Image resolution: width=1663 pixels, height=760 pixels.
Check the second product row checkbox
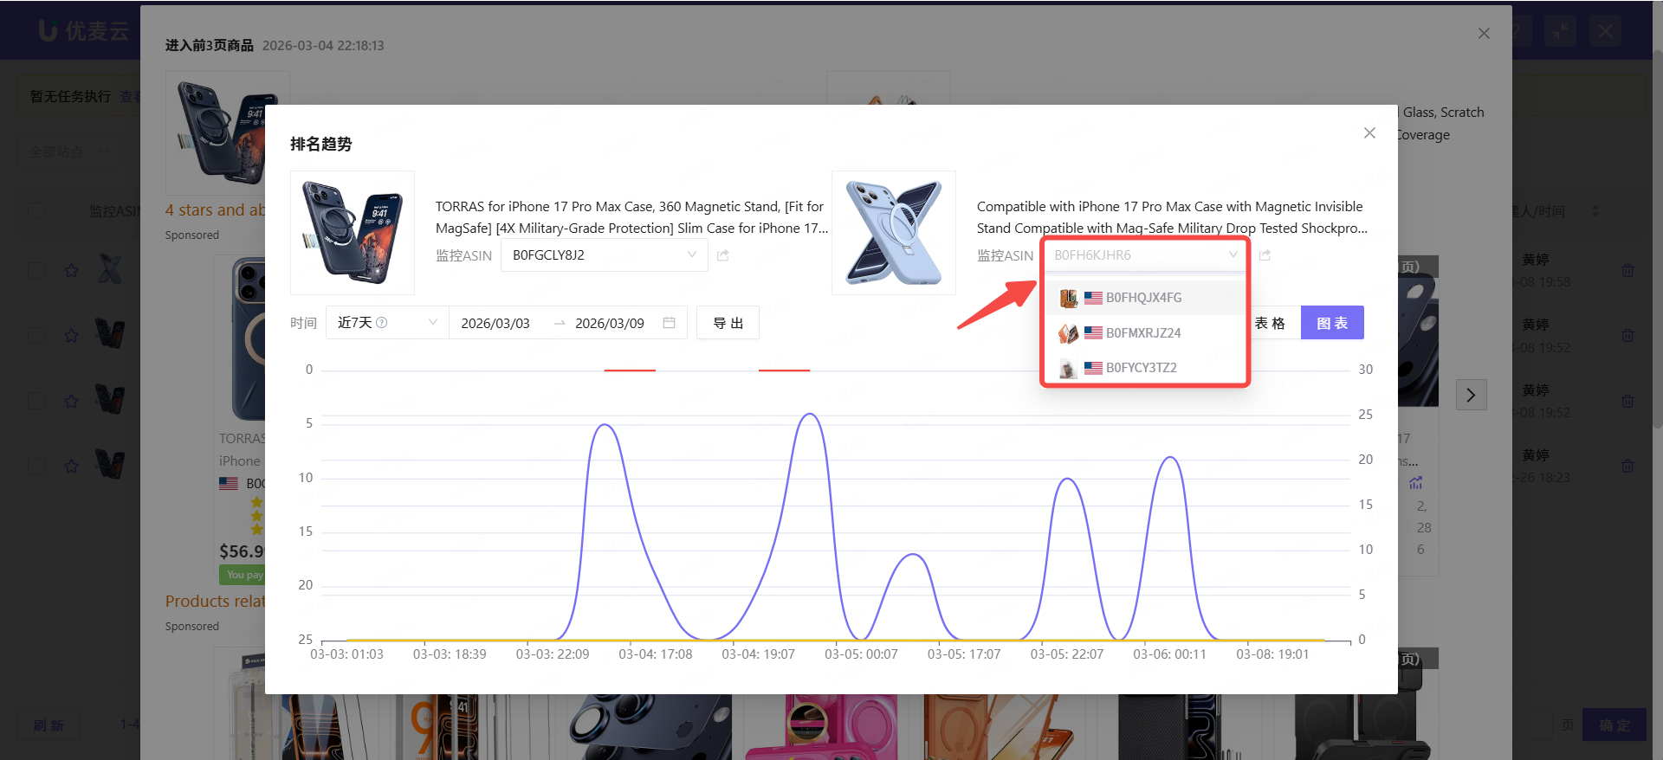pos(36,336)
